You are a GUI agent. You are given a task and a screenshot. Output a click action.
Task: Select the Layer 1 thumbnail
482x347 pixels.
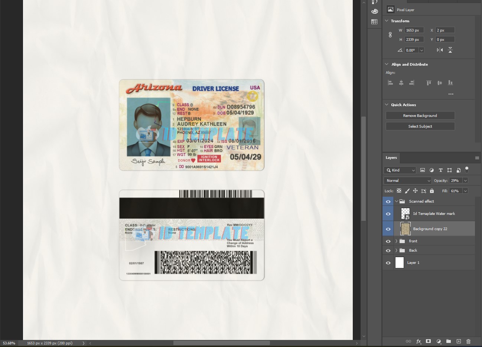tap(400, 262)
